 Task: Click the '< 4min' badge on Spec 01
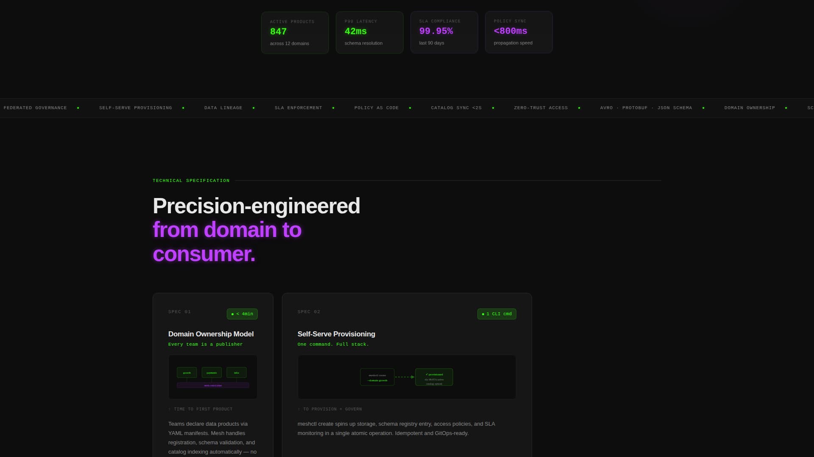click(242, 314)
